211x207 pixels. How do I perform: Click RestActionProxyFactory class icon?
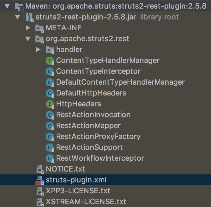click(x=50, y=137)
